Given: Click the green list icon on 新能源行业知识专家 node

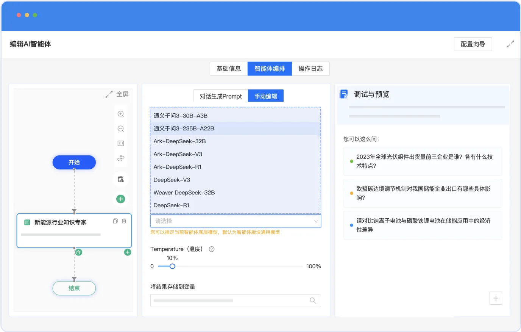Looking at the screenshot, I should tap(27, 222).
